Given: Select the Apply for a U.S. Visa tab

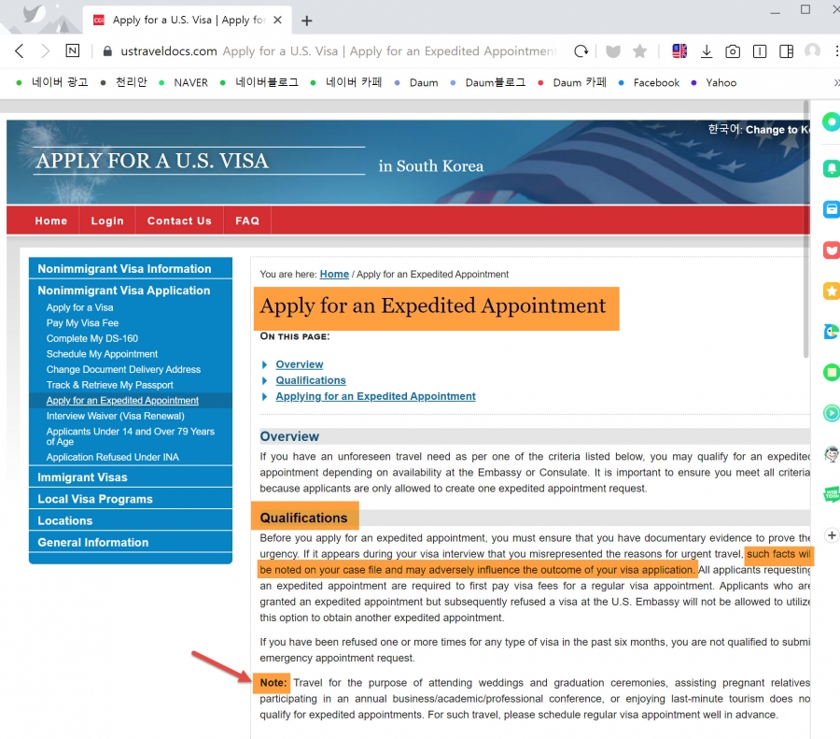Looking at the screenshot, I should click(x=188, y=20).
